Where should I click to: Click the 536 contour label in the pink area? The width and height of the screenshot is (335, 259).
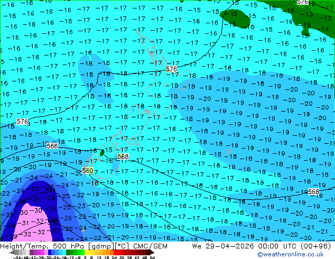[x=52, y=222]
